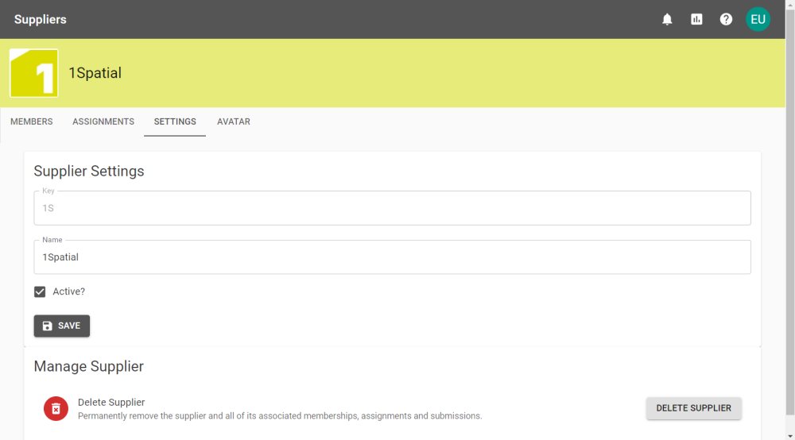Focus the Name input field
795x440 pixels.
pyautogui.click(x=393, y=257)
